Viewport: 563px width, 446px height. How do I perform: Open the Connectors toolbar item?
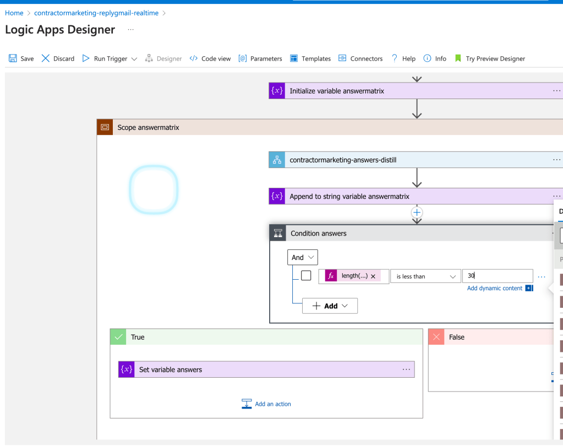(360, 58)
